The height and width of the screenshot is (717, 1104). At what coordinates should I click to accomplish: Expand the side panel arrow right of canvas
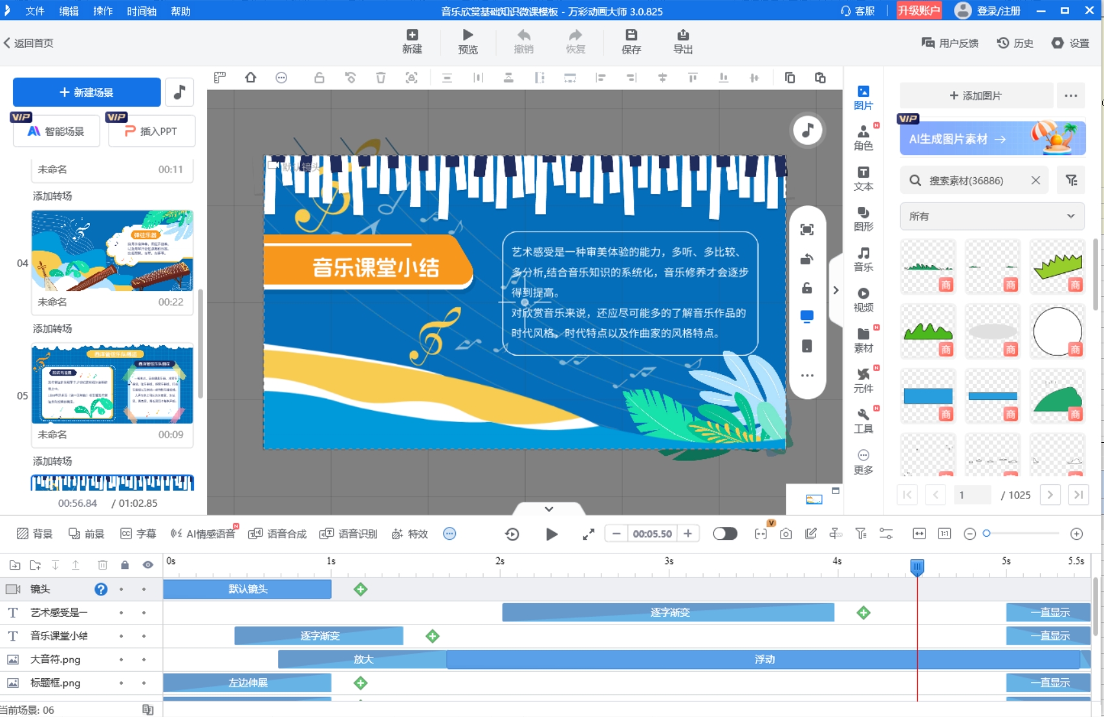pyautogui.click(x=836, y=290)
